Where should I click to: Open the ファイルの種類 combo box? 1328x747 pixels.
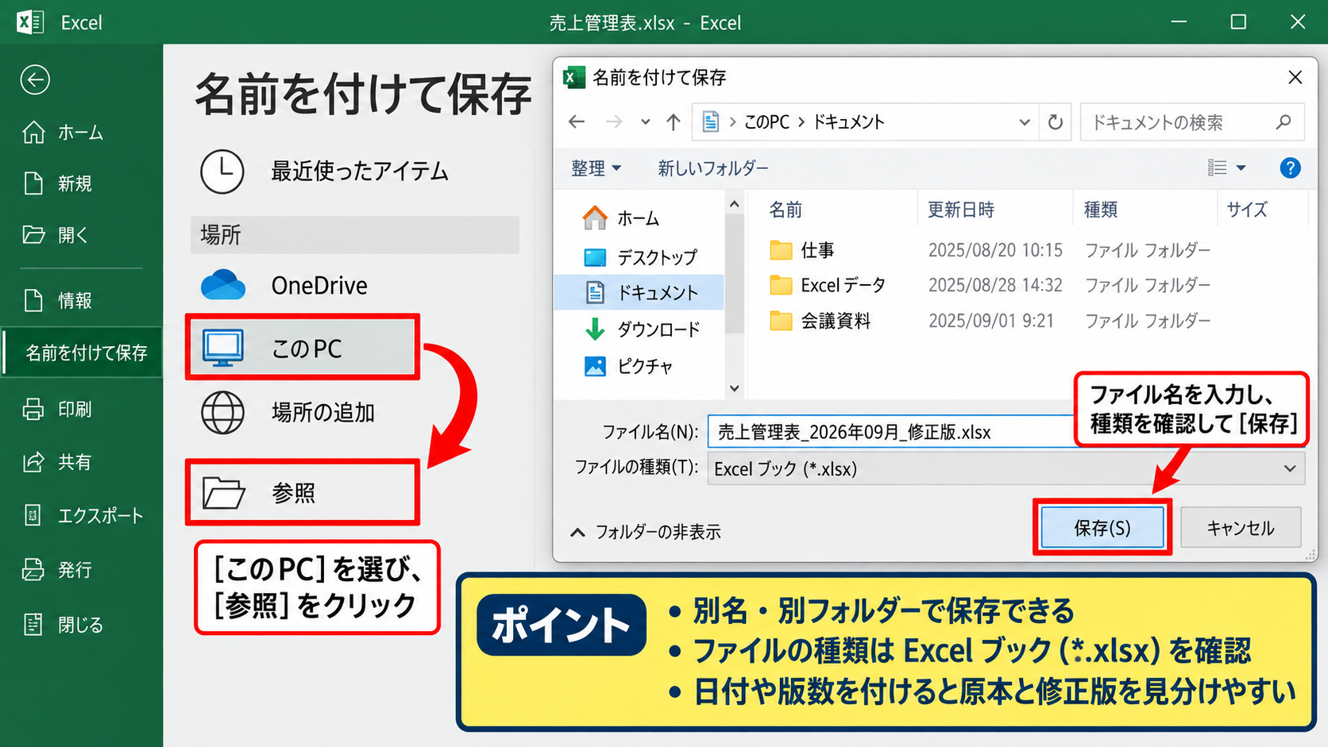coord(1006,468)
